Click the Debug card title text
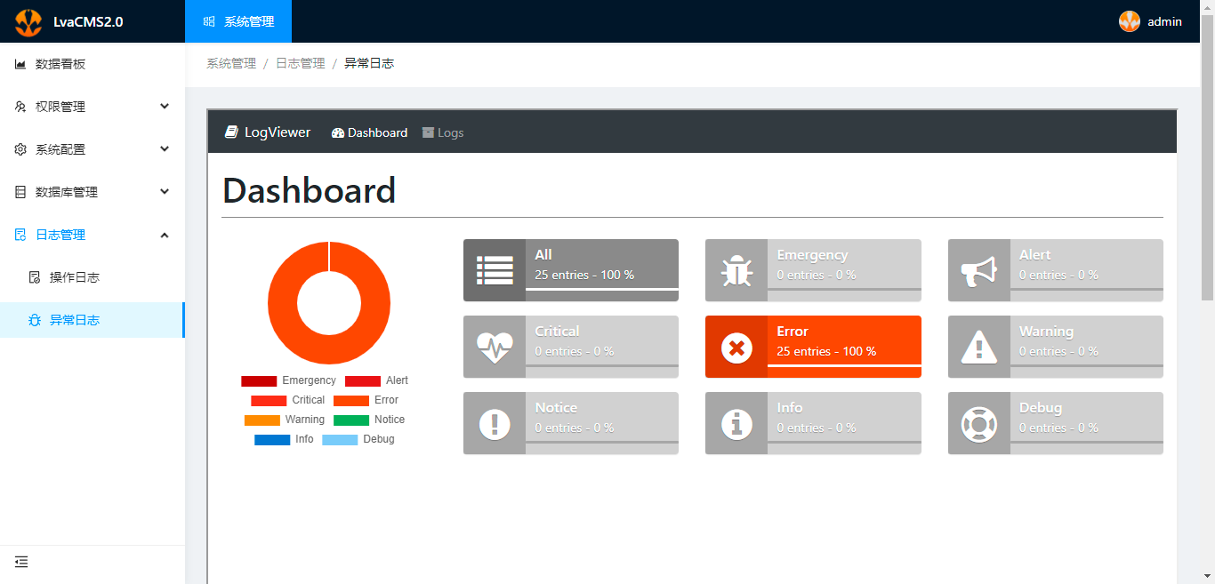Viewport: 1215px width, 584px height. [1041, 408]
